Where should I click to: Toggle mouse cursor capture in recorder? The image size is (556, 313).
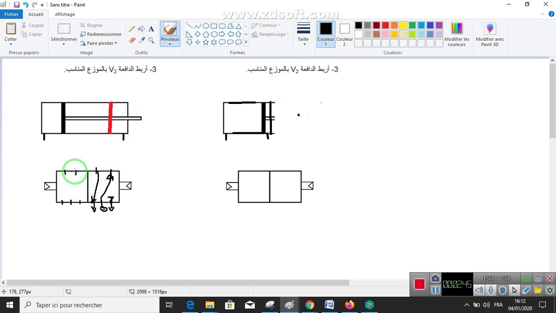[x=514, y=290]
